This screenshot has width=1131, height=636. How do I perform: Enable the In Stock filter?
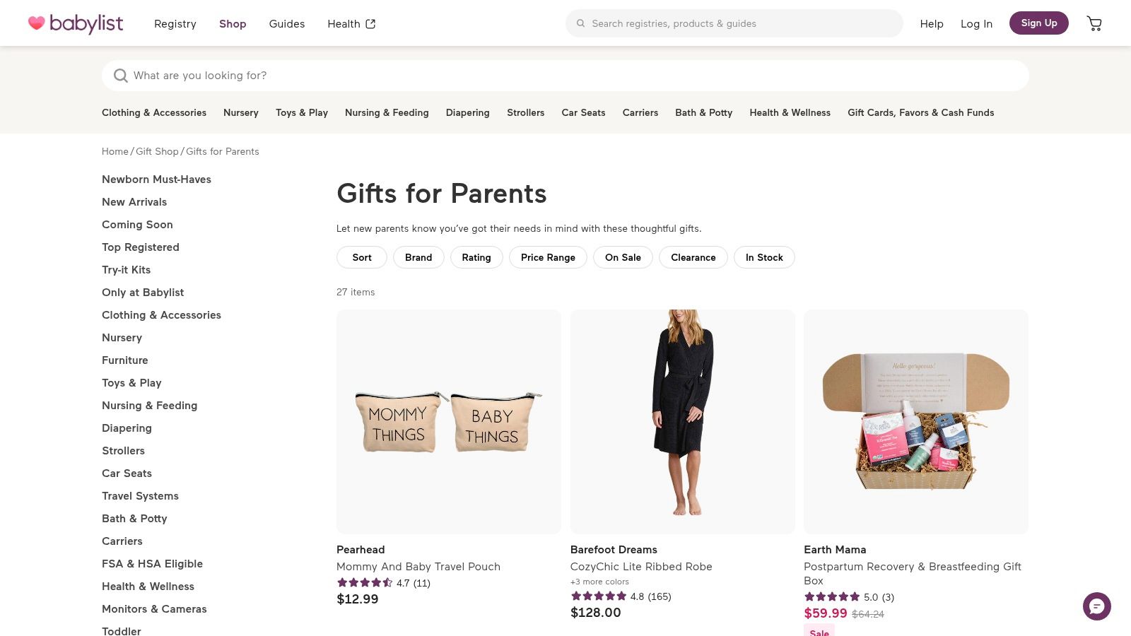point(764,257)
